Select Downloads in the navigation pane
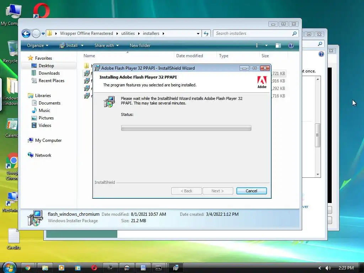This screenshot has width=364, height=273. [x=49, y=73]
